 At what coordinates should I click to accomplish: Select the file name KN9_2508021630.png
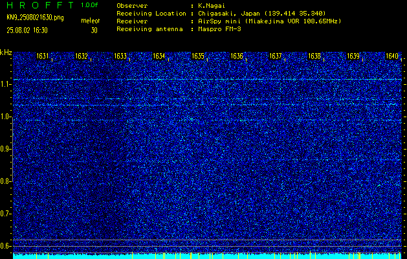click(x=36, y=17)
